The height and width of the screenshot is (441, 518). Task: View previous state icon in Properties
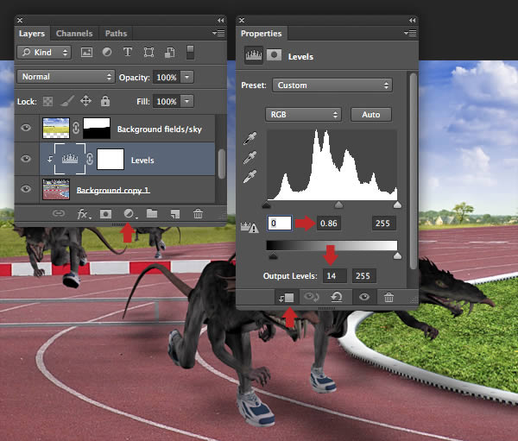coord(311,297)
